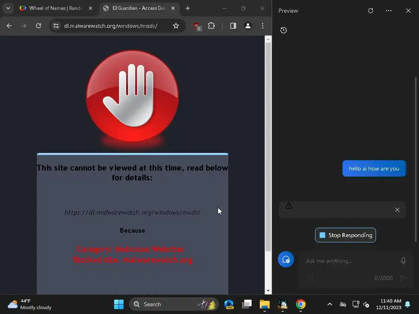Open the notifications bell
The image size is (419, 314).
pos(408,304)
